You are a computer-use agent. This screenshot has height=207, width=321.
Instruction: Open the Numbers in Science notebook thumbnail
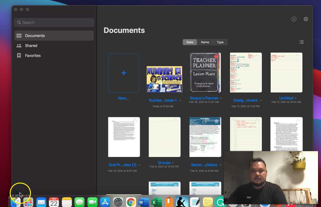(x=164, y=79)
